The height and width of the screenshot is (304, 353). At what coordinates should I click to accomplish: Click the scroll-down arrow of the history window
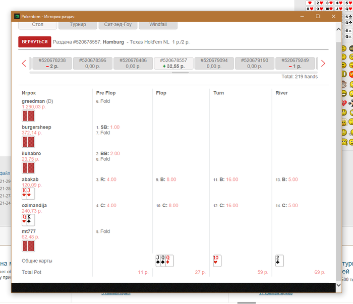[x=338, y=285]
